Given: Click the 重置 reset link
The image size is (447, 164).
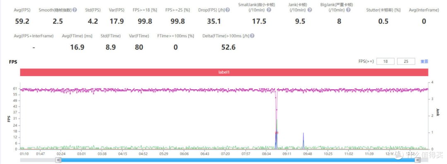Looking at the screenshot, I should click(424, 61).
